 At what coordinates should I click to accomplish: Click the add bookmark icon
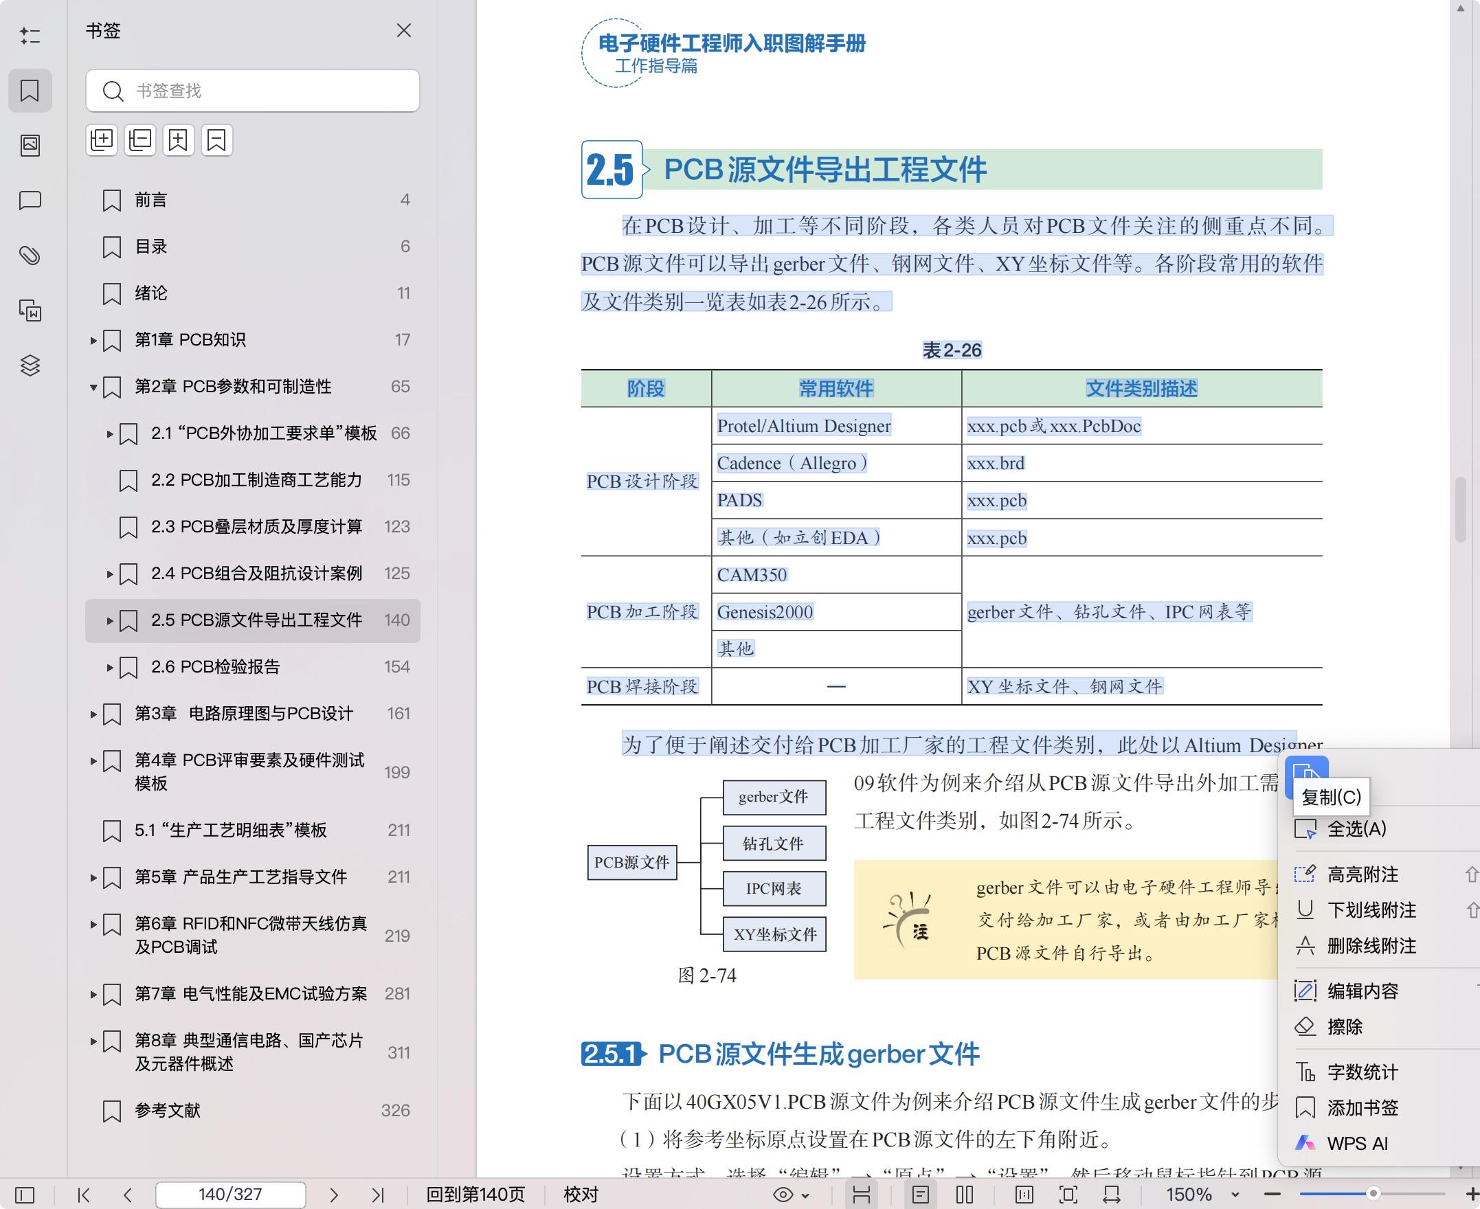(x=178, y=140)
